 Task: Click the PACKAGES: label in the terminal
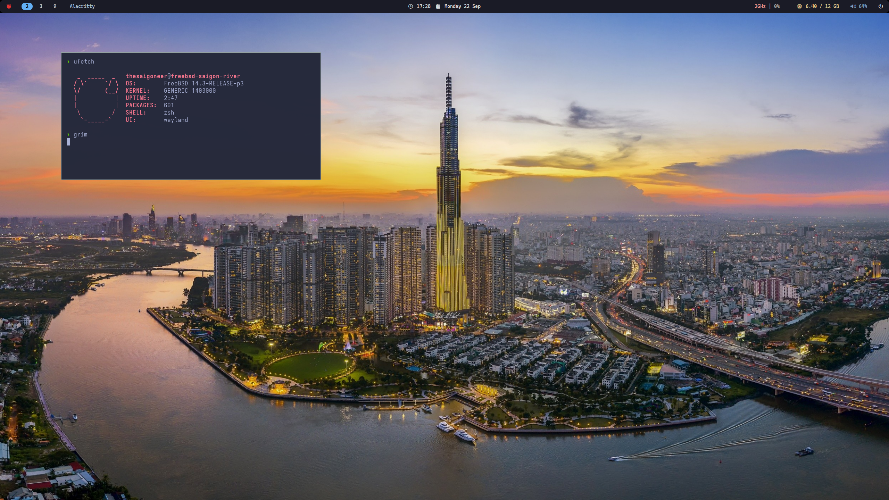tap(141, 105)
